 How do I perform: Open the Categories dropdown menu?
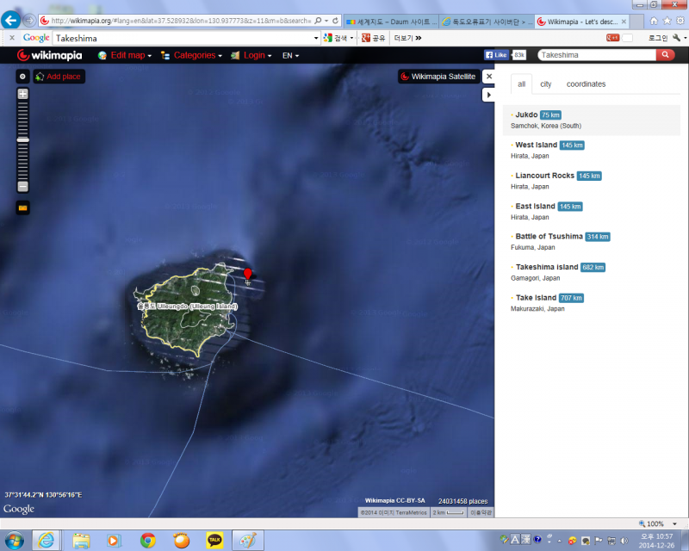click(197, 55)
